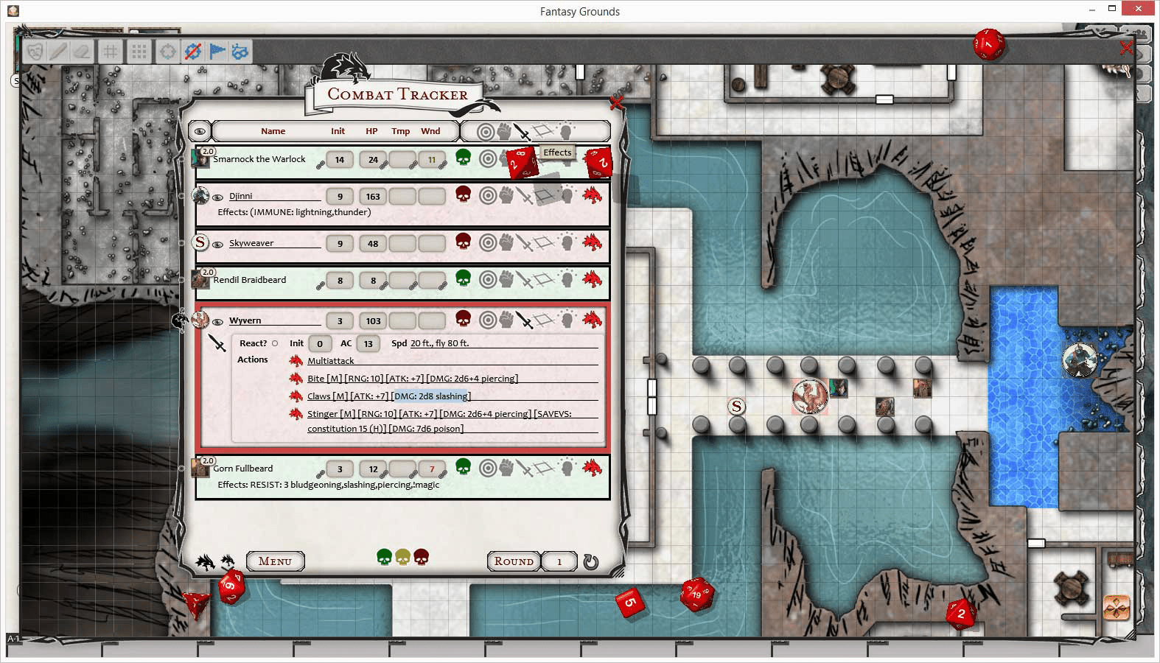Edit Smarnock the Warlock's Init field
Image resolution: width=1160 pixels, height=663 pixels.
coord(340,160)
